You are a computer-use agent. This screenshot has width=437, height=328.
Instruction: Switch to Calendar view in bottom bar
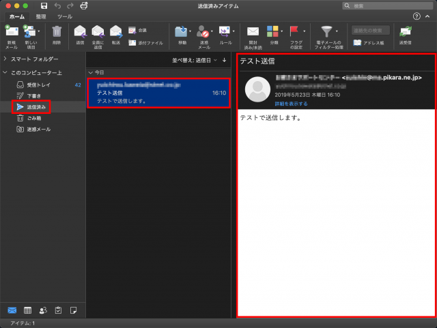[x=28, y=310]
